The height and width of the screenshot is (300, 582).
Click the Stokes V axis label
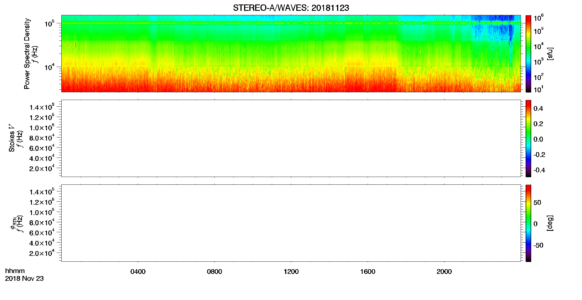[12, 138]
